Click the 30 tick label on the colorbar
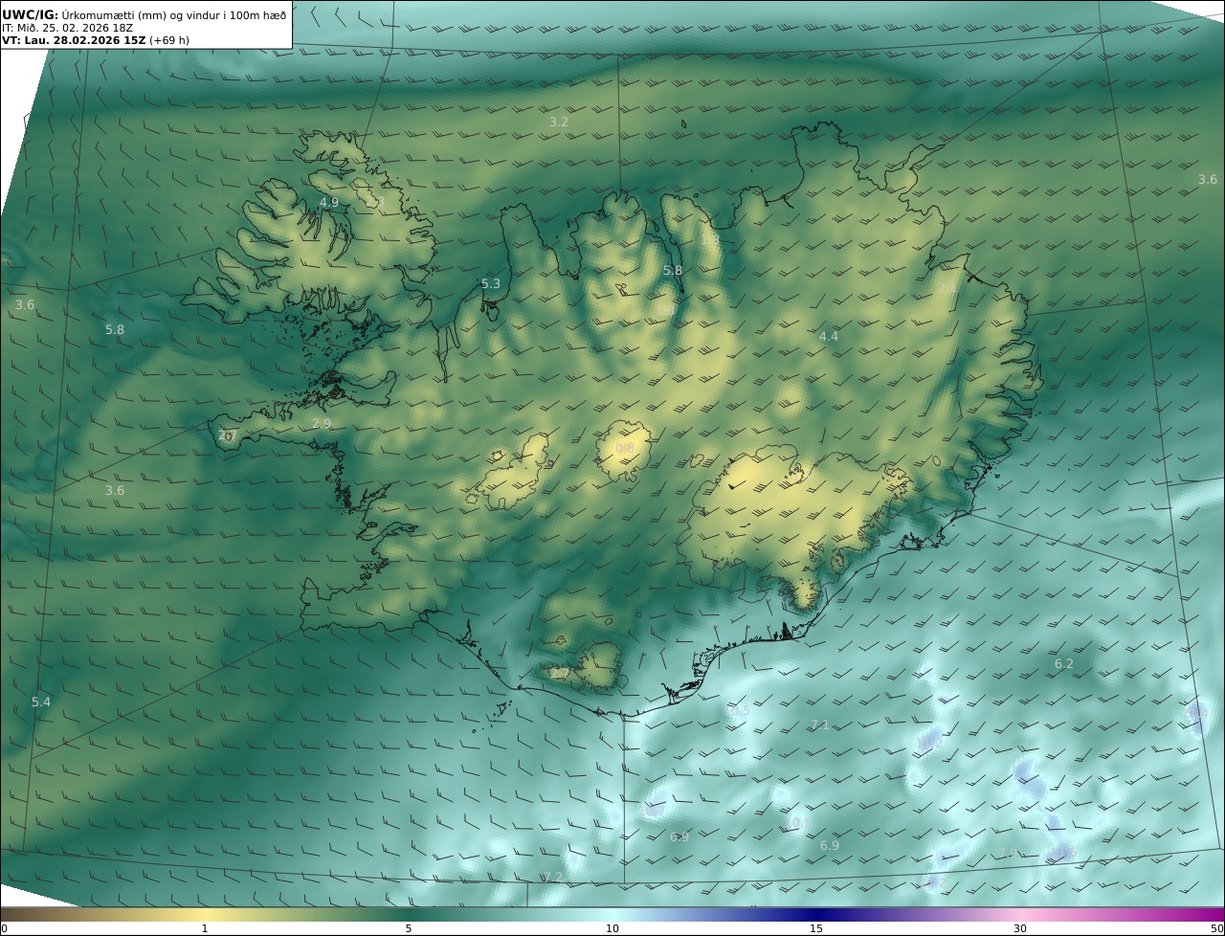Image resolution: width=1225 pixels, height=936 pixels. pos(1020,928)
